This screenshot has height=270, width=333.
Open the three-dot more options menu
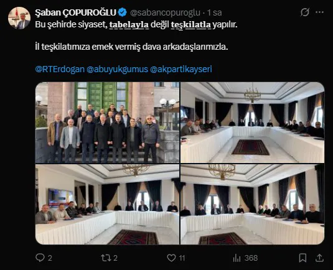[319, 12]
